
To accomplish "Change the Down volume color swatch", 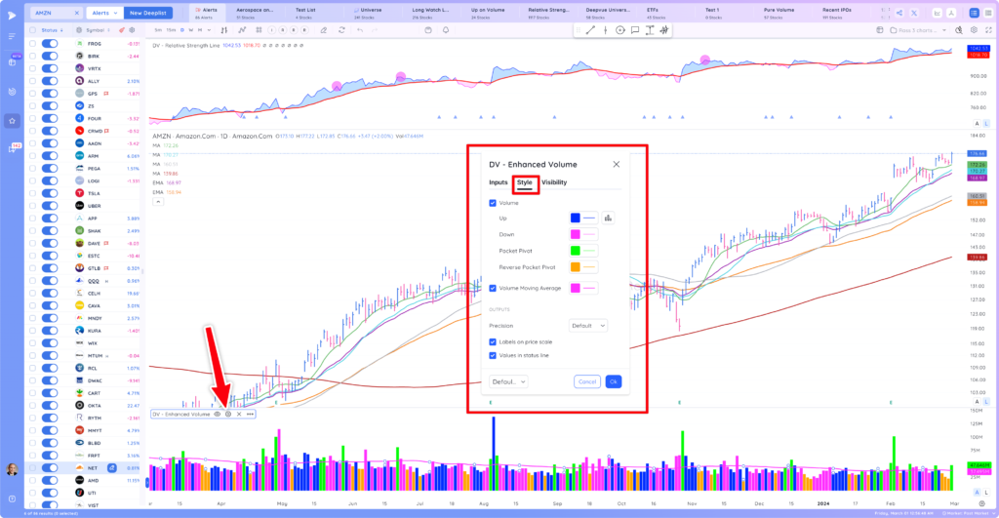I will [x=576, y=234].
